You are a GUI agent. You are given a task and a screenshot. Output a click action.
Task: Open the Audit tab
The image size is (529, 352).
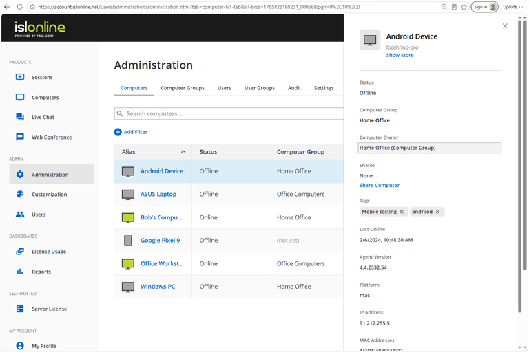pos(294,88)
